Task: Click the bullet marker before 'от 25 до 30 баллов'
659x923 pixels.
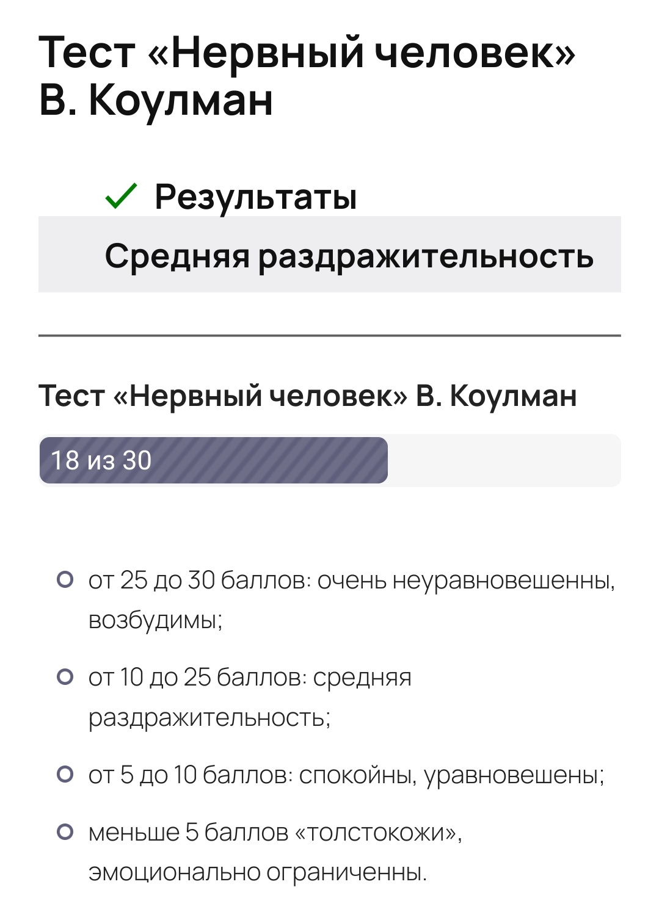Action: (65, 579)
